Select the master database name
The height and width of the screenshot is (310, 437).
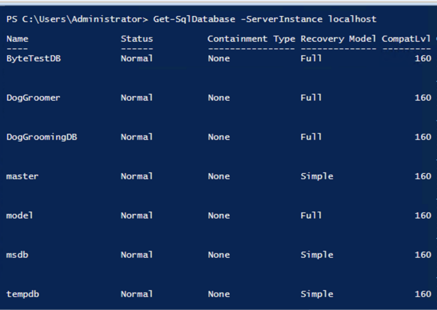click(22, 176)
